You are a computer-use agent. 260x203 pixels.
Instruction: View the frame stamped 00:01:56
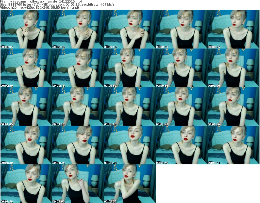click(26, 184)
